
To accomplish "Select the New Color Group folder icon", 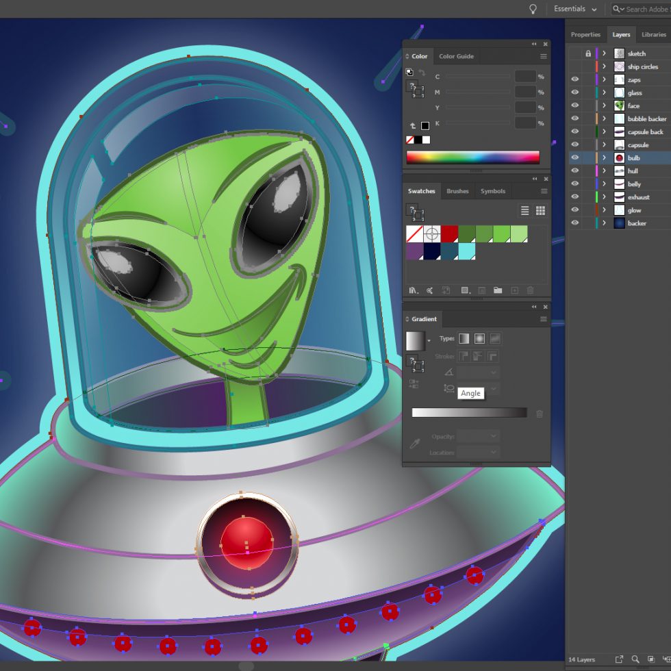I will tap(499, 290).
